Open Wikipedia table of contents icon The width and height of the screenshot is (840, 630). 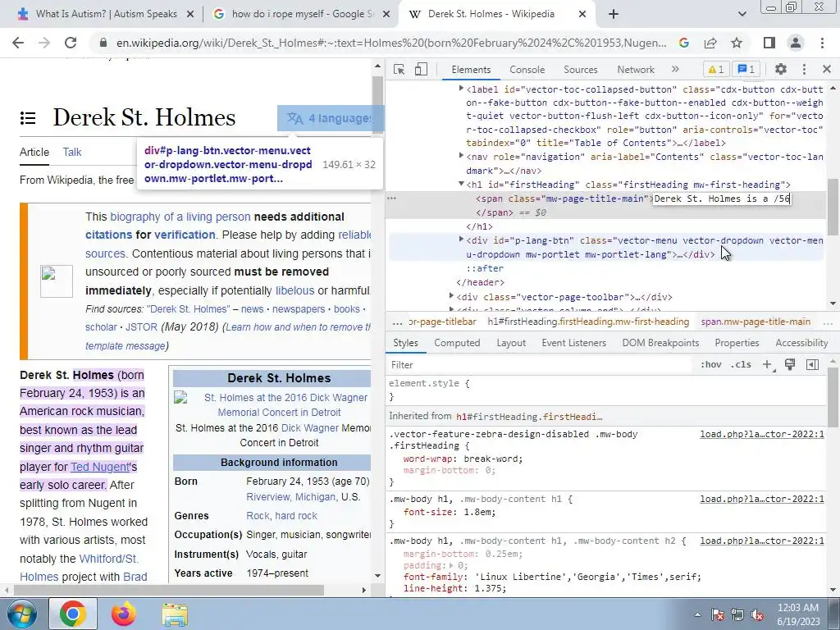(28, 117)
